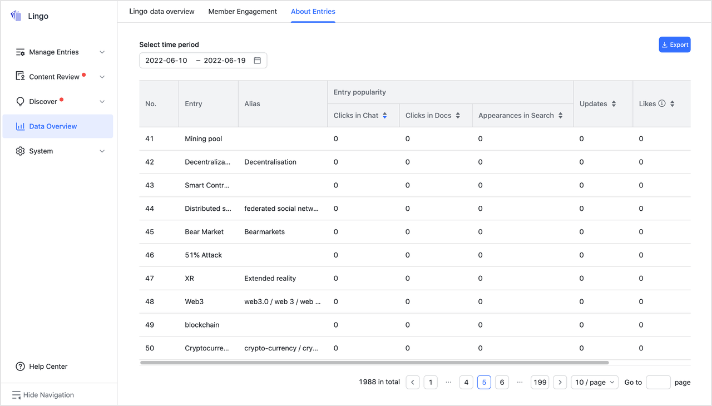712x406 pixels.
Task: Click the Export button
Action: coord(675,45)
